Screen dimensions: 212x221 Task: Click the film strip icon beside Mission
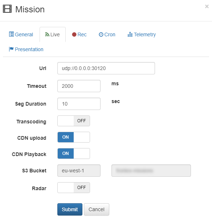(7, 9)
